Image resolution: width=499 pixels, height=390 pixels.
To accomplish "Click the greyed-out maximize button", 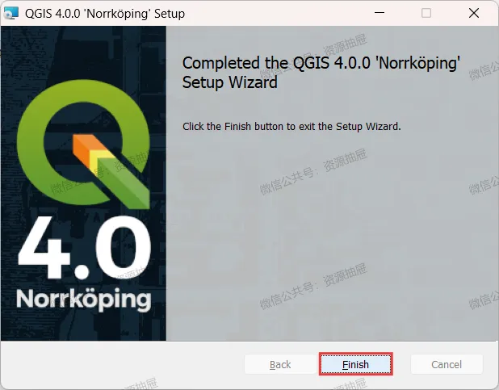I will (x=426, y=13).
